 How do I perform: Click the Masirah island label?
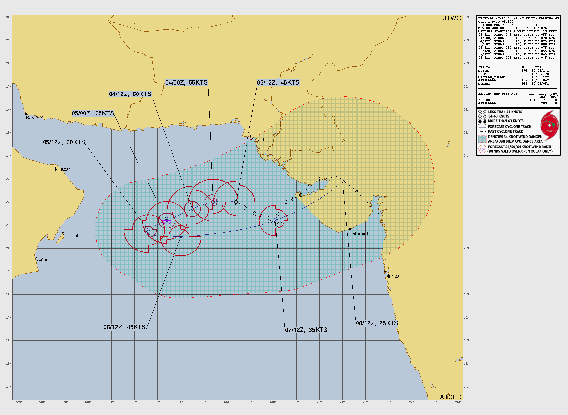click(x=71, y=236)
